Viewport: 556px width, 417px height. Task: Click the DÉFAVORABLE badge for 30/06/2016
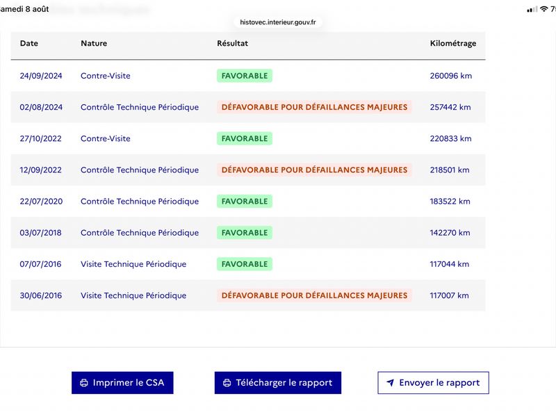click(x=314, y=295)
